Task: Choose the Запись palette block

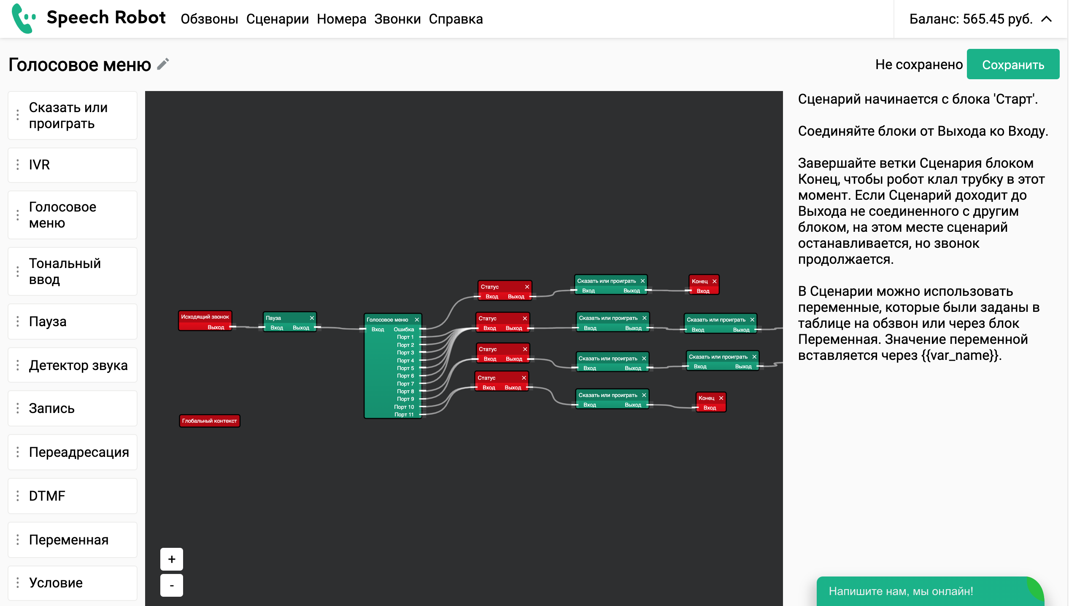Action: (x=73, y=408)
